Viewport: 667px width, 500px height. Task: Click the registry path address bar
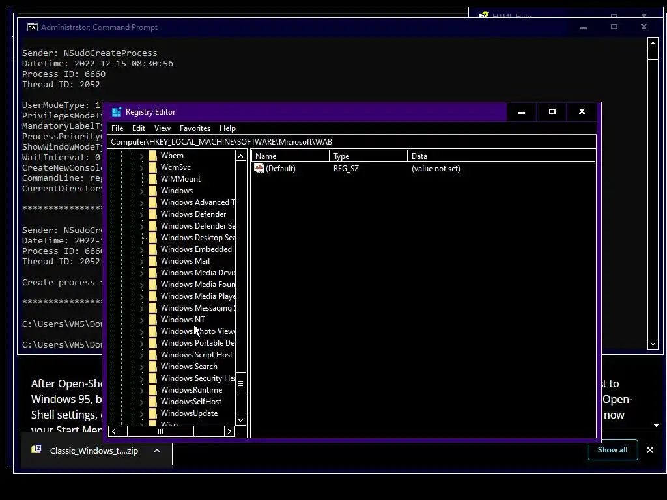[x=352, y=141]
